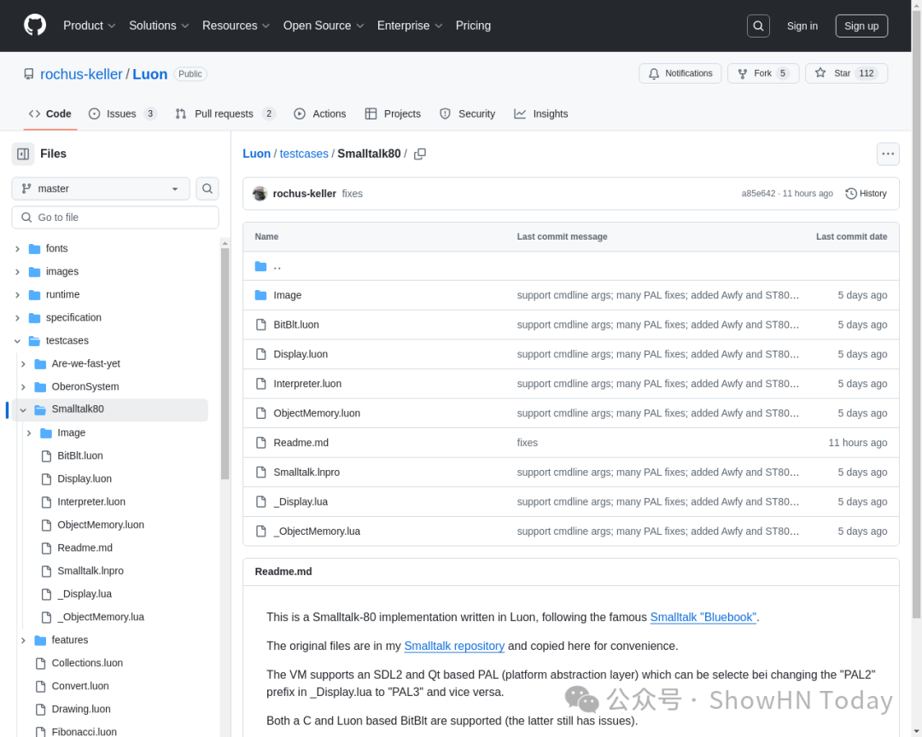
Task: Expand the Are-we-fast-yet folder
Action: pyautogui.click(x=23, y=363)
